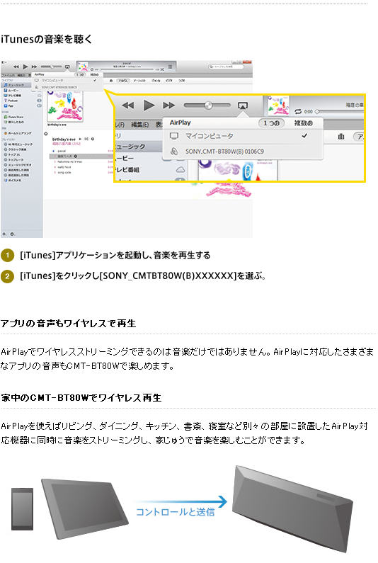Open the 編集(E) menu in the enlarged callout

click(x=139, y=125)
